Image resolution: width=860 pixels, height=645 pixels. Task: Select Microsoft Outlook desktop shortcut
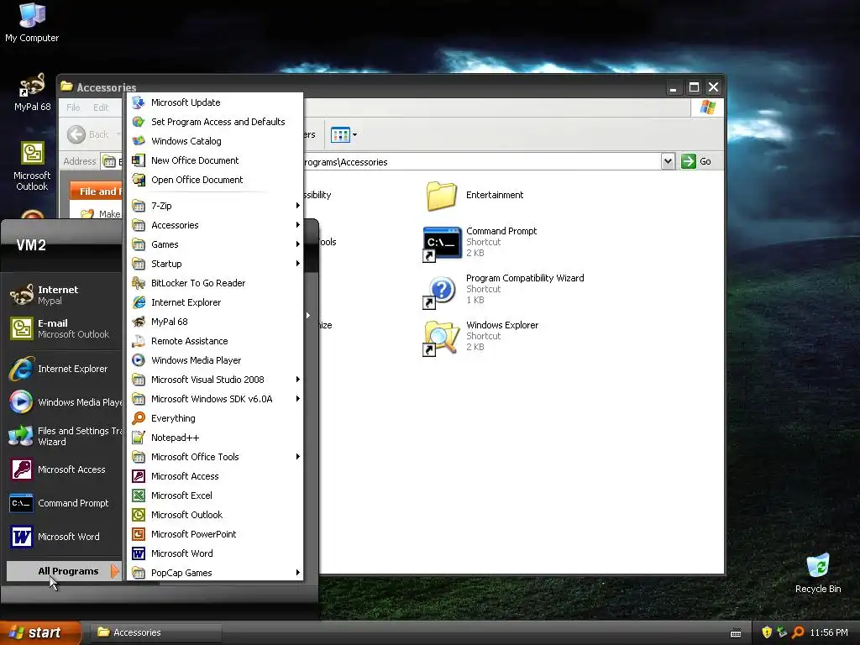[x=32, y=166]
